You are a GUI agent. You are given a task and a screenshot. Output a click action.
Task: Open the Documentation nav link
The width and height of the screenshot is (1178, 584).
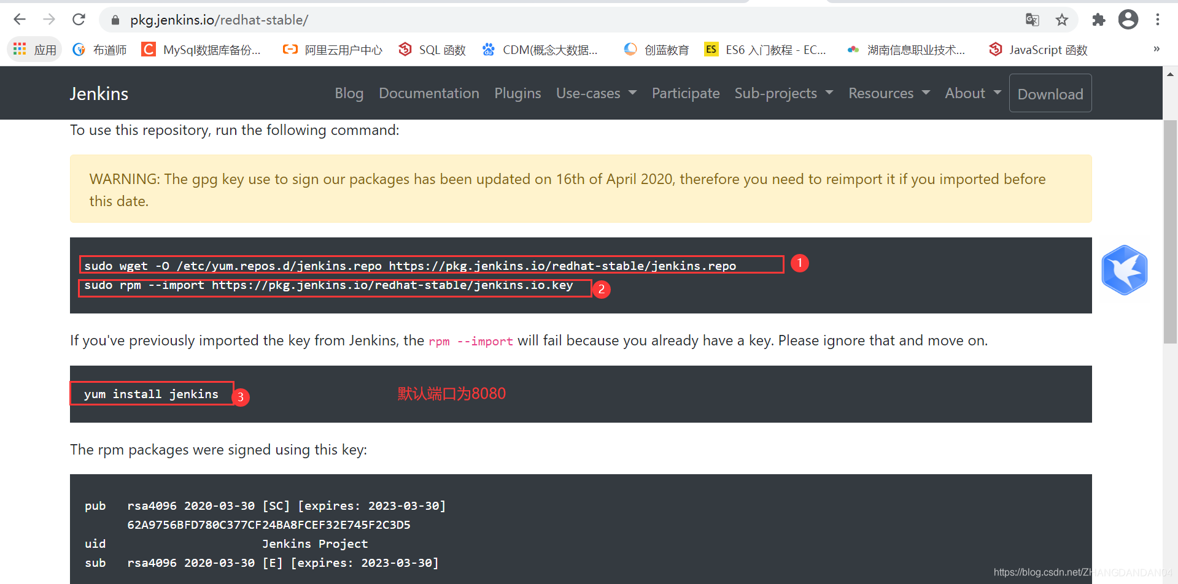(x=429, y=93)
